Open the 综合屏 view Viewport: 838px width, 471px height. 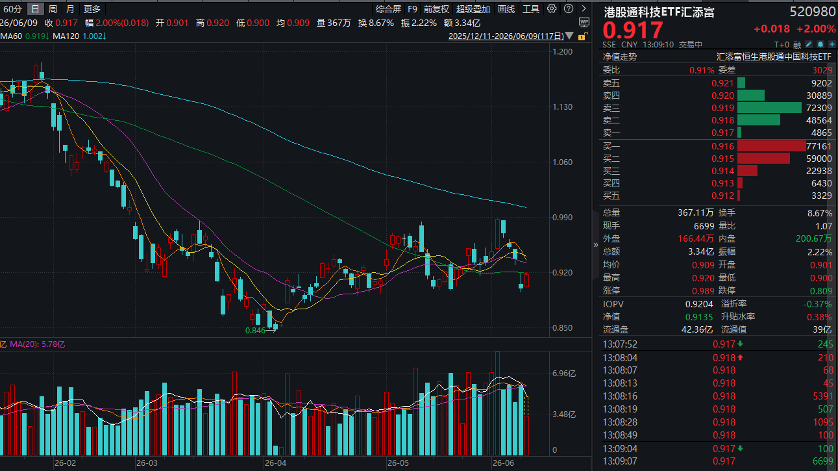tap(388, 9)
